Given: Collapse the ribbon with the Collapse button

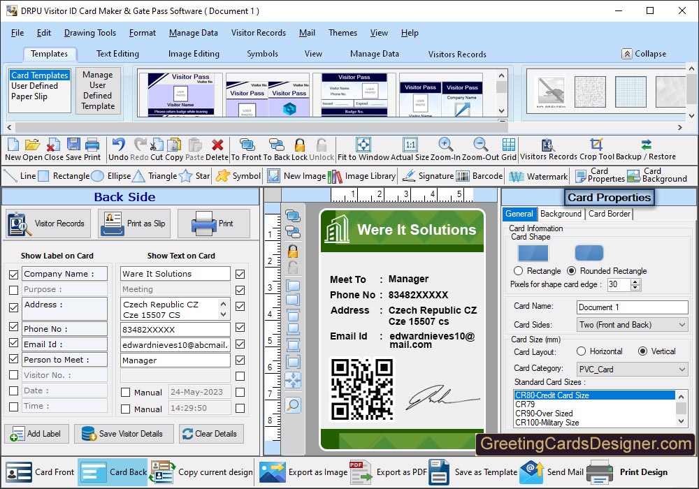Looking at the screenshot, I should [x=644, y=54].
